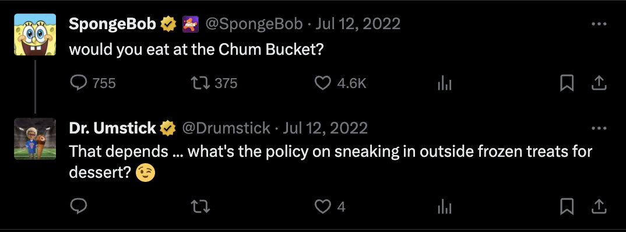
Task: Reply to Dr. Umstick's tweet
Action: pyautogui.click(x=79, y=206)
